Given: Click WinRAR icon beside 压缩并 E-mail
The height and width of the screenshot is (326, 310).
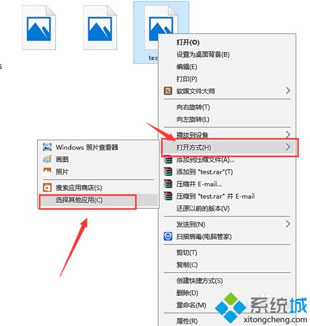Looking at the screenshot, I should pyautogui.click(x=168, y=184).
